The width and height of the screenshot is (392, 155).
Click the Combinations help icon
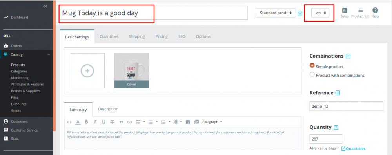coord(348,56)
